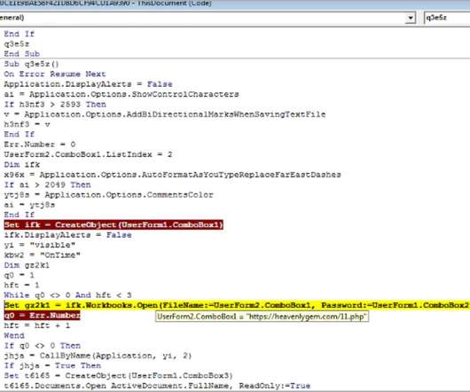This screenshot has height=392, width=470.
Task: Click 'Application.DisplayAlerts = False' line
Action: pyautogui.click(x=88, y=84)
